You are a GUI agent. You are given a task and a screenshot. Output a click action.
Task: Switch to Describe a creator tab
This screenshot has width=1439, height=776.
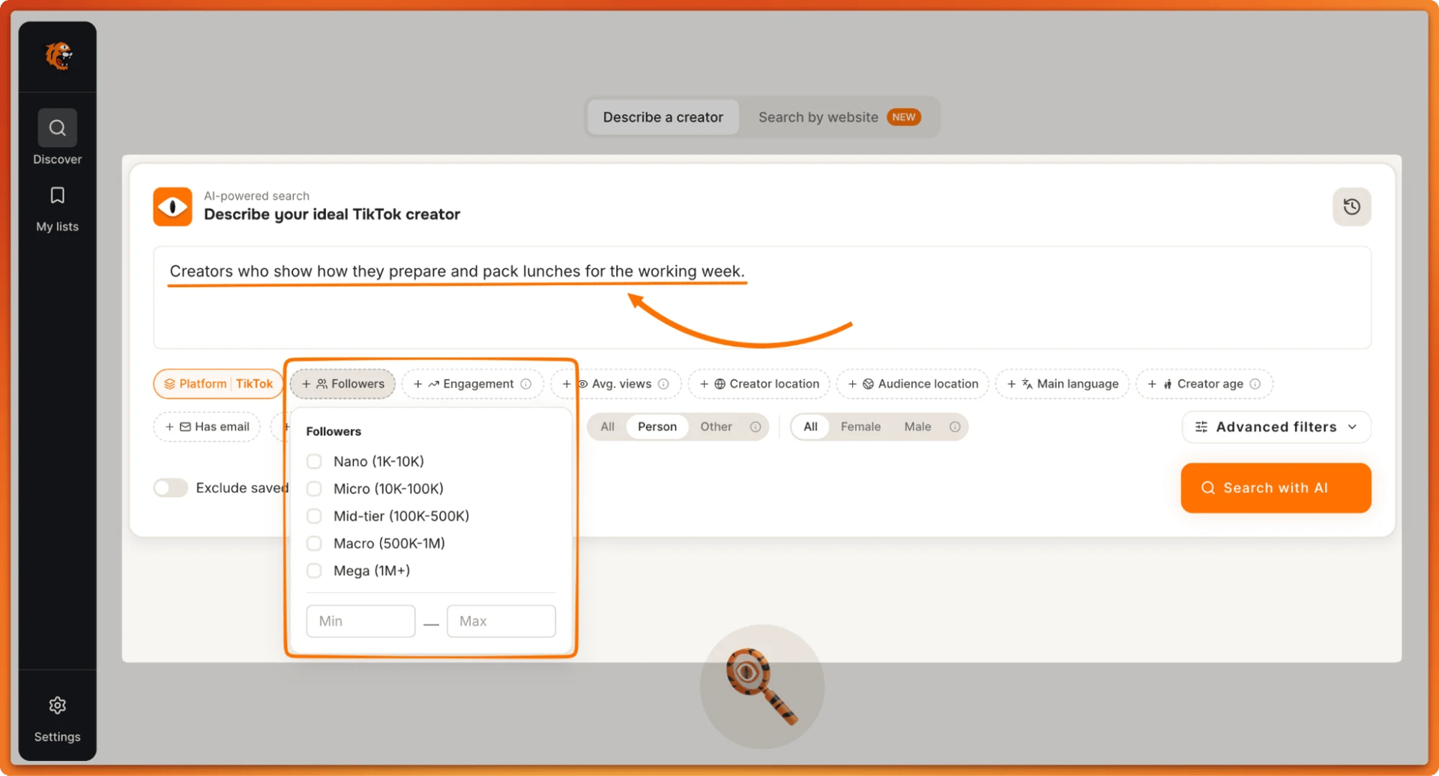point(663,117)
